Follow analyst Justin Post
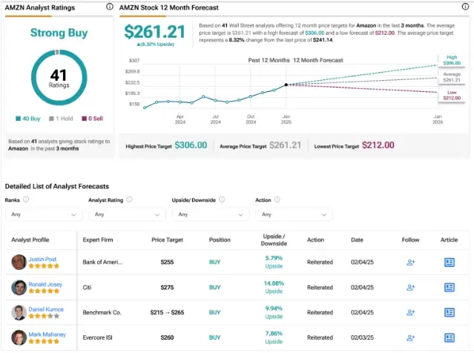 point(410,263)
